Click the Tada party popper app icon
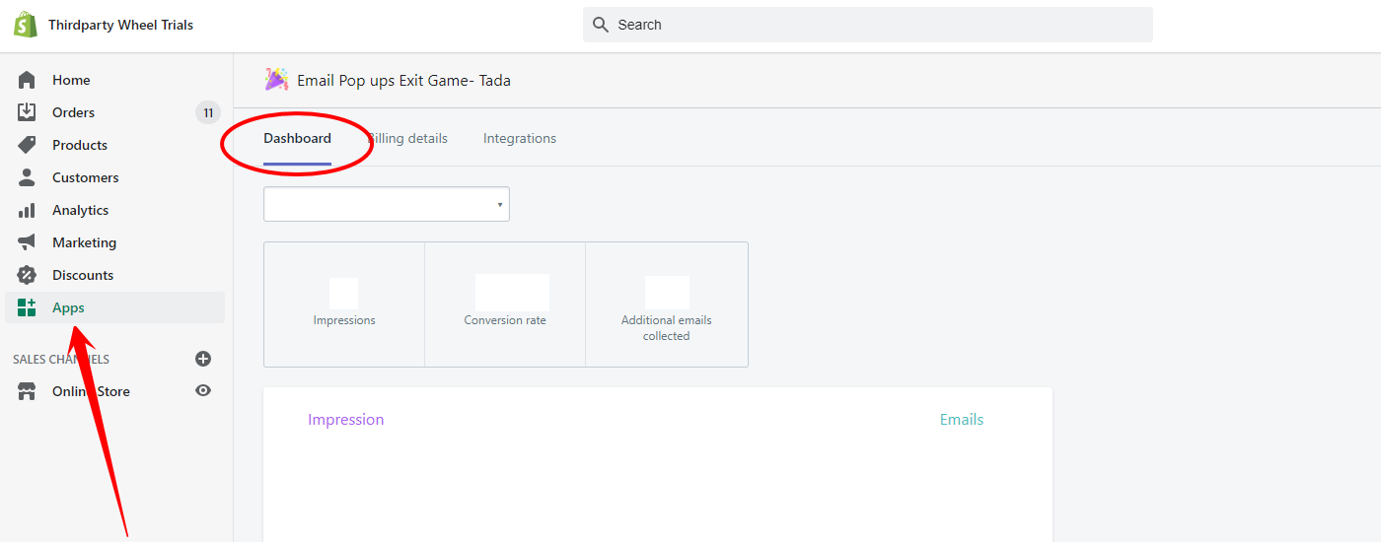 click(x=276, y=80)
